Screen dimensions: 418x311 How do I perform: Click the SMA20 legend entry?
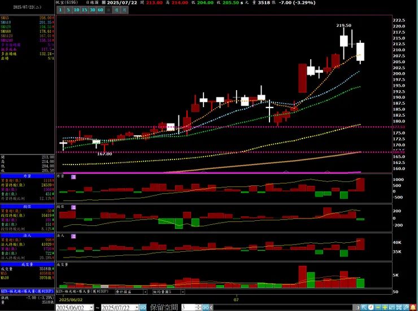27,27
